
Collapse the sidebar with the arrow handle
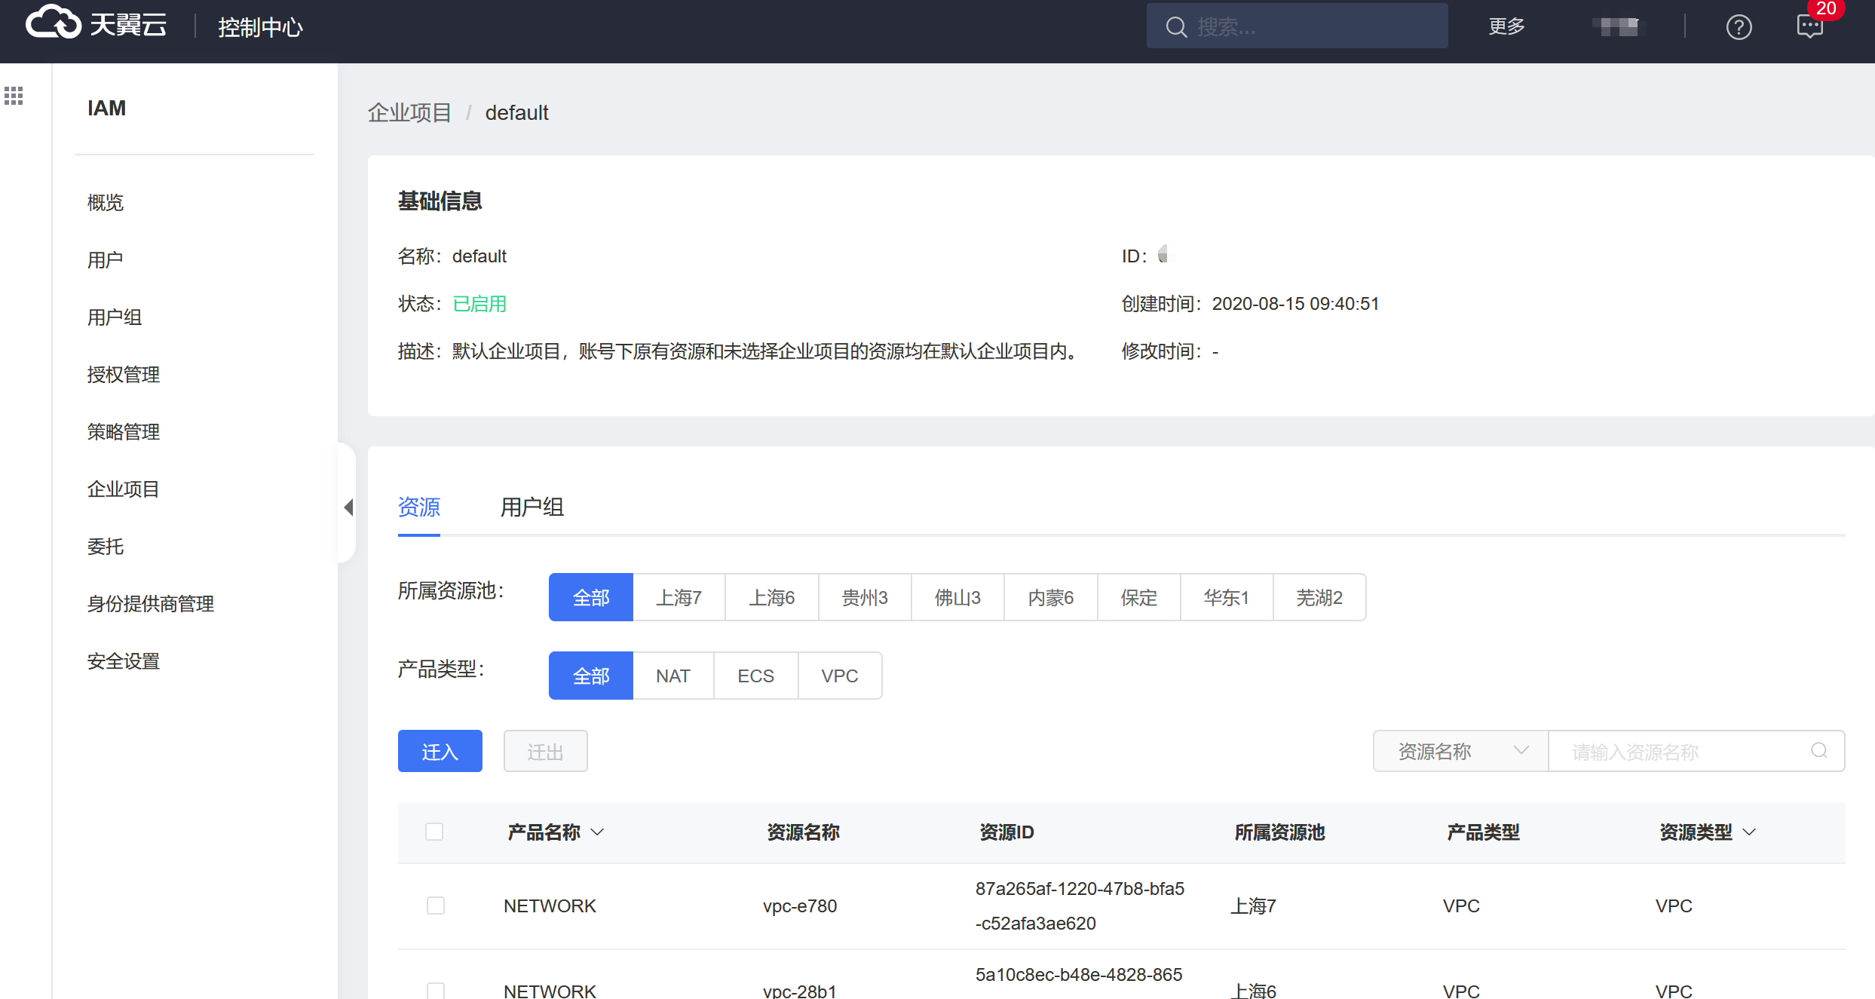[348, 507]
